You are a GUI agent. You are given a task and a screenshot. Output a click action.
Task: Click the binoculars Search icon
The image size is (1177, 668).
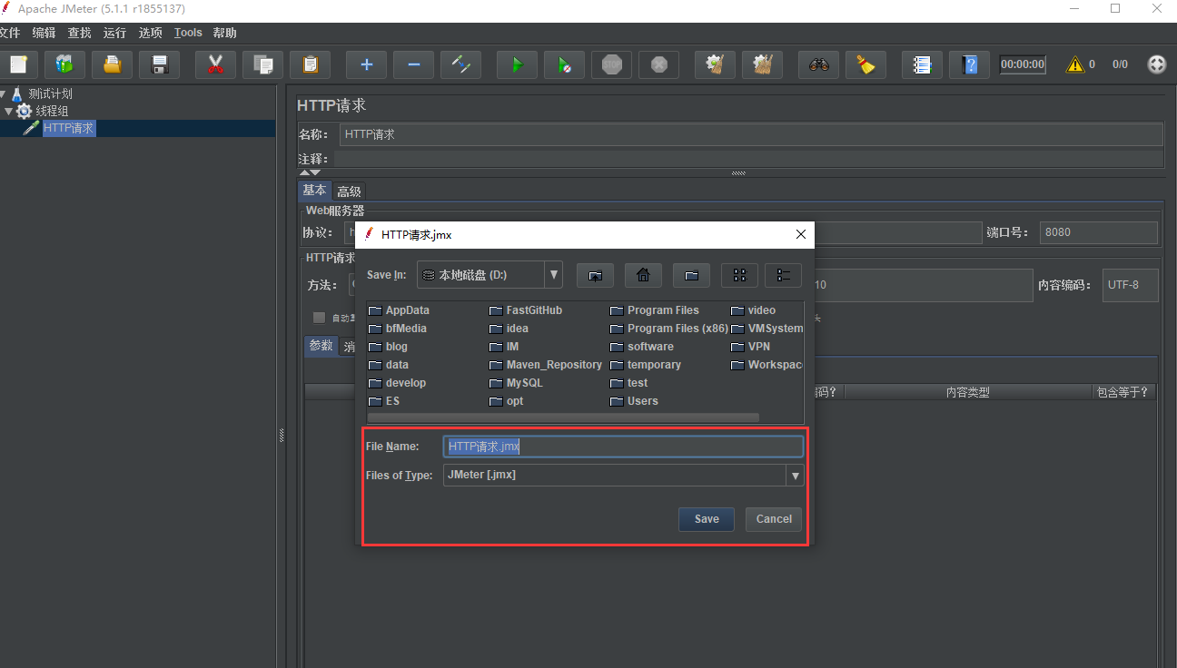[818, 64]
